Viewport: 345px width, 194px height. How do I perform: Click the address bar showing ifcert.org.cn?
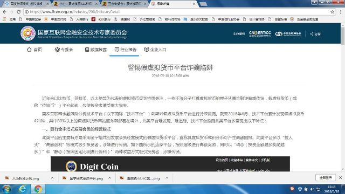pyautogui.click(x=176, y=12)
